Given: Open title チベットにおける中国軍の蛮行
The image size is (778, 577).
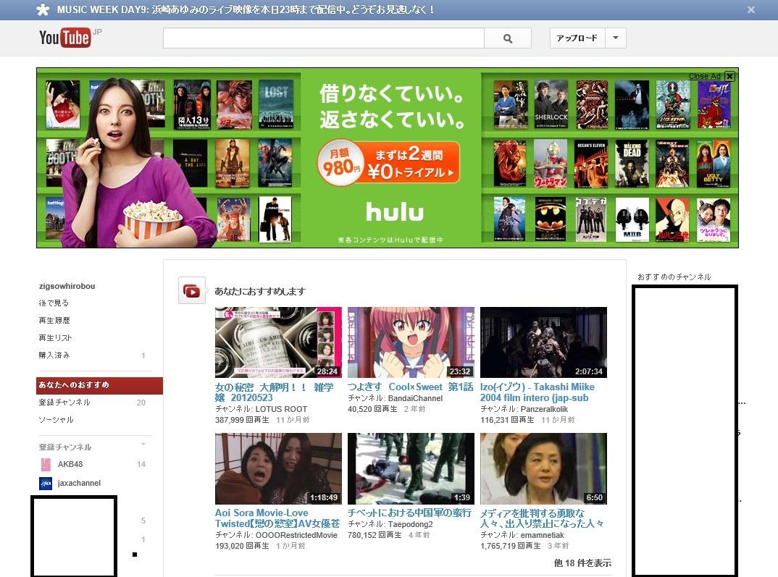Looking at the screenshot, I should click(409, 513).
